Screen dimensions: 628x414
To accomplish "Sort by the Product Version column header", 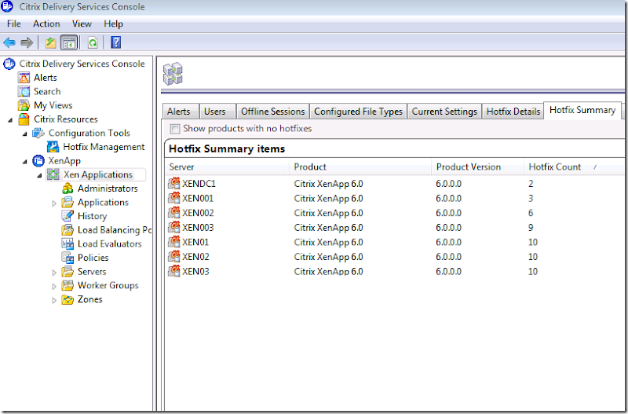I will click(x=478, y=167).
